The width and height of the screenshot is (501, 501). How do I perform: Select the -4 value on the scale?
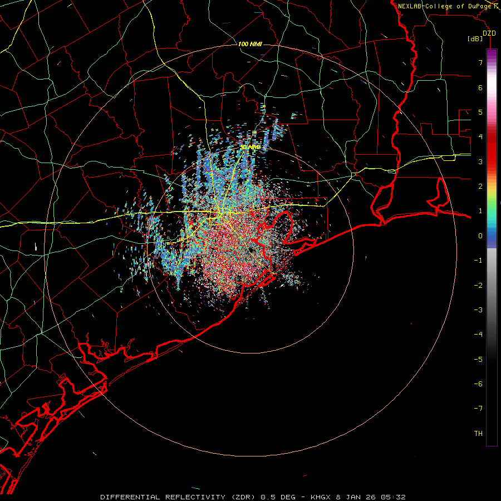[x=478, y=335]
